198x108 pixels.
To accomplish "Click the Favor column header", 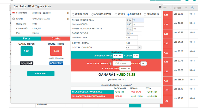I will tap(26, 39).
